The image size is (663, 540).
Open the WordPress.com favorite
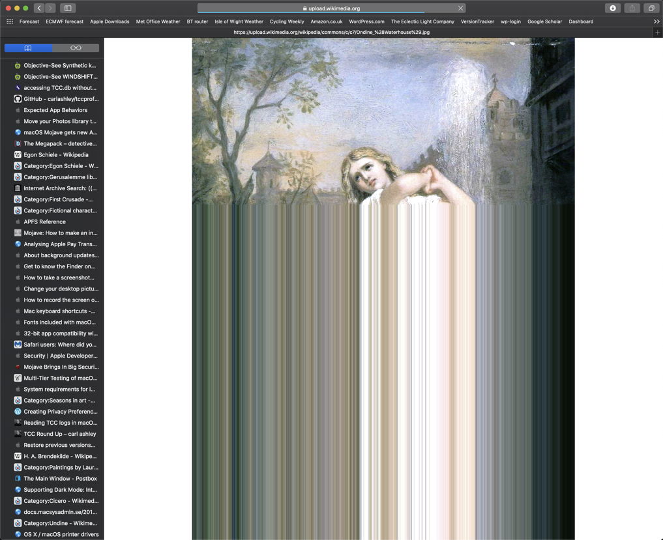click(366, 21)
